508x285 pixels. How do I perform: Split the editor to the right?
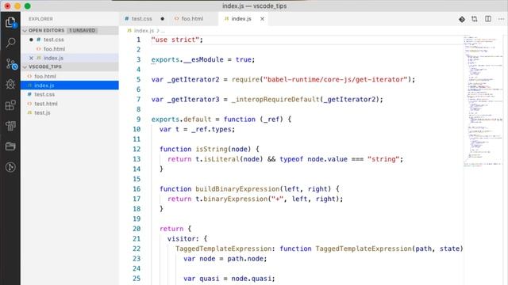[488, 19]
